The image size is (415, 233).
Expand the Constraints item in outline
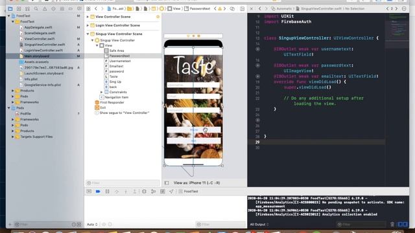click(x=102, y=92)
